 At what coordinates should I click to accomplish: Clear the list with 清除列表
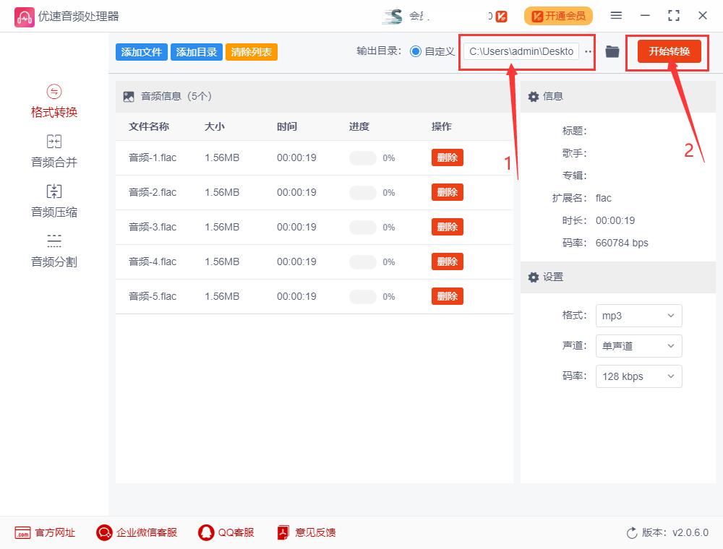pyautogui.click(x=252, y=52)
